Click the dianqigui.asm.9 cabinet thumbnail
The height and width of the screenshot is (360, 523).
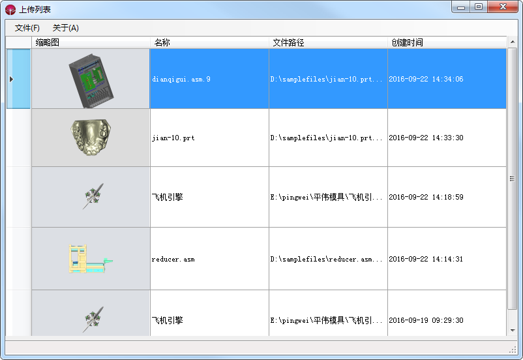tap(91, 79)
